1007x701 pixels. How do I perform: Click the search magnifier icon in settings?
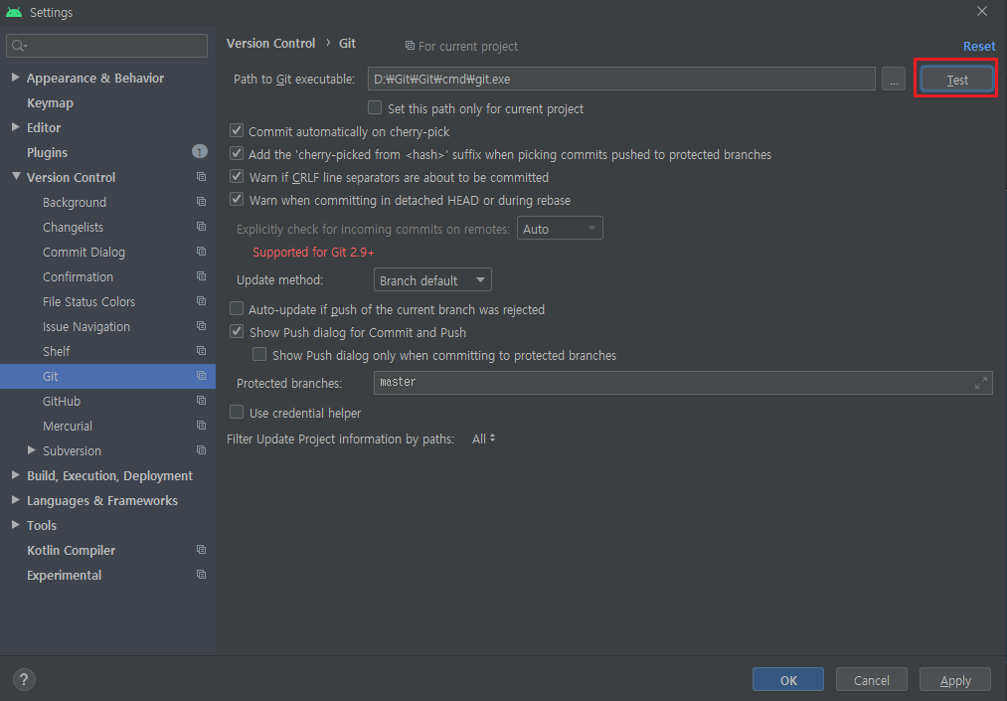(19, 46)
